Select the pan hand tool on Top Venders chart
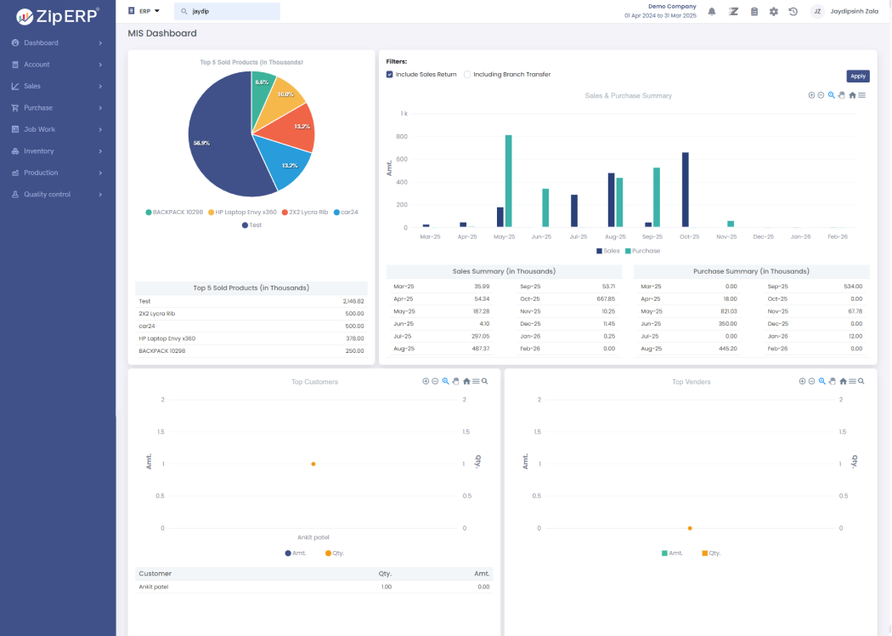The image size is (892, 636). (x=833, y=382)
